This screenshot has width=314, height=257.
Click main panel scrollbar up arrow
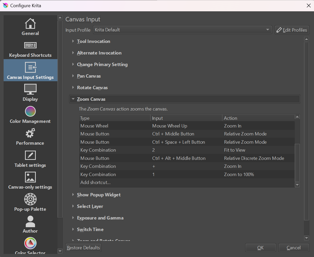click(307, 39)
